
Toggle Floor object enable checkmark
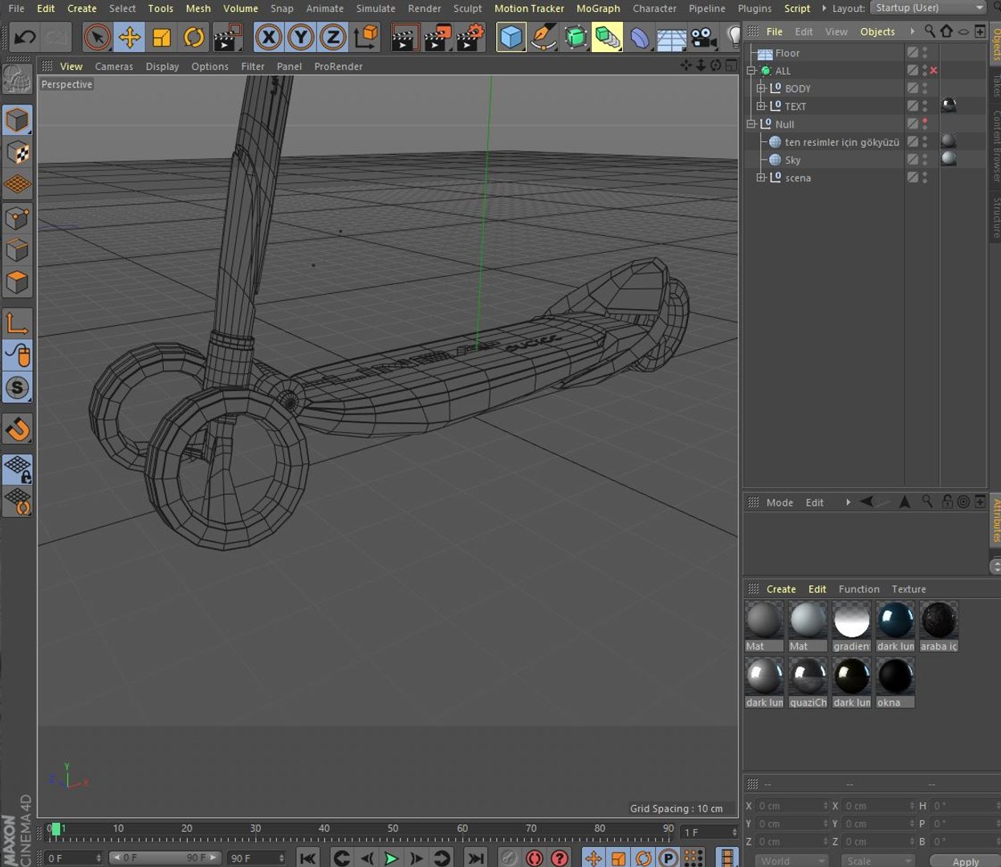(x=913, y=53)
